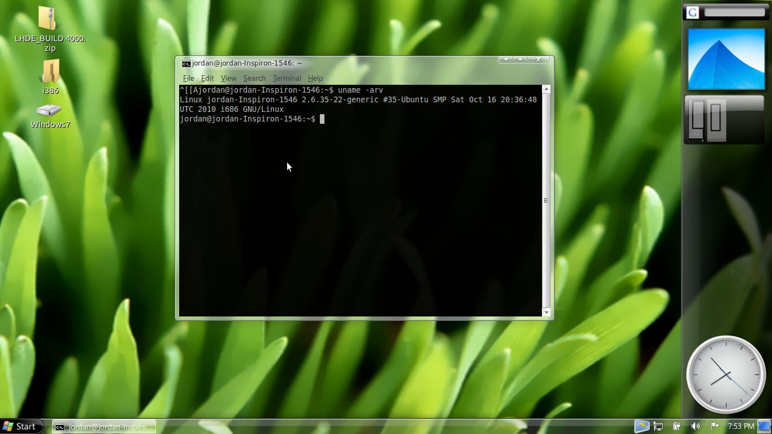Click the terminal scrollbar thumb
772x434 pixels.
[546, 199]
